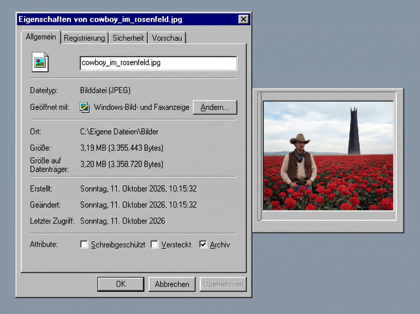
Task: Uncheck the Archiv checkbox
Action: click(203, 244)
